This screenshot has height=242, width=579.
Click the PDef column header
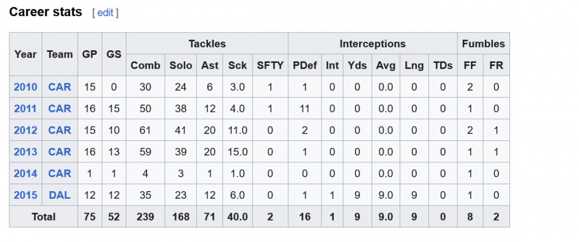pos(305,65)
